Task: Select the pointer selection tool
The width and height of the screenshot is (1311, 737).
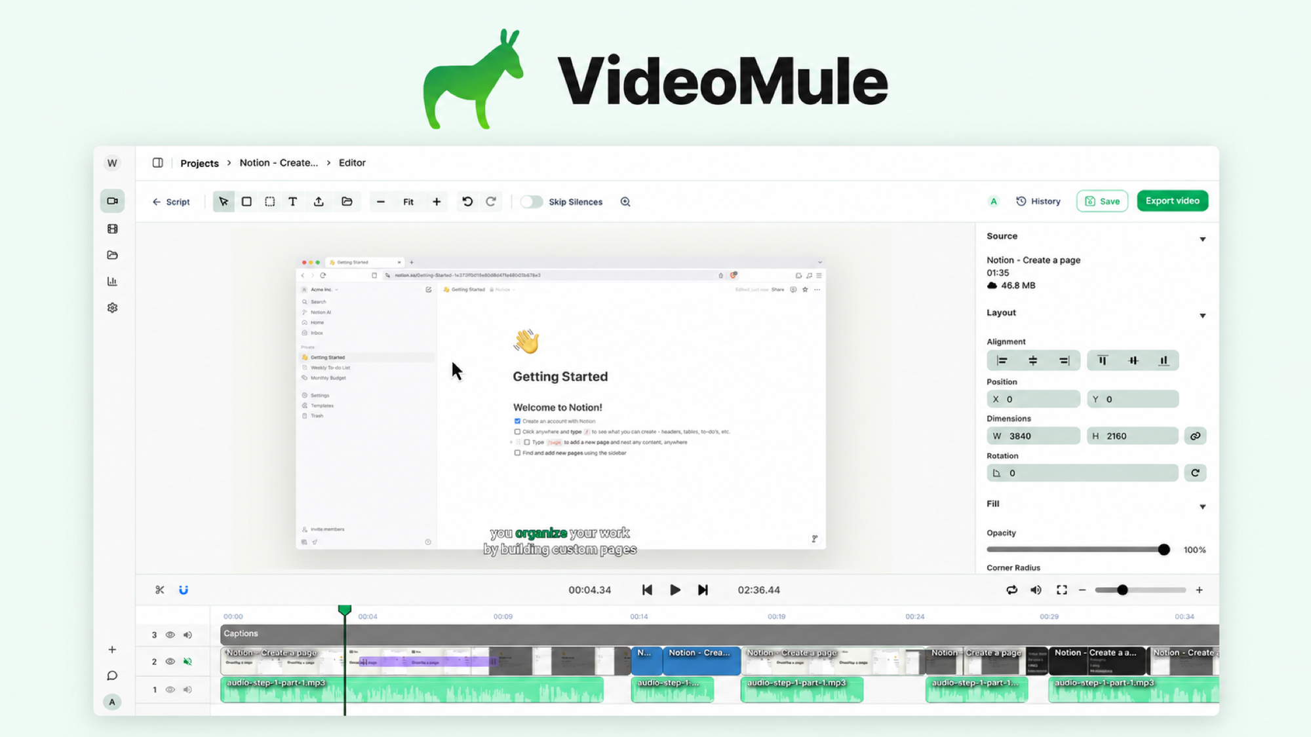Action: [224, 202]
